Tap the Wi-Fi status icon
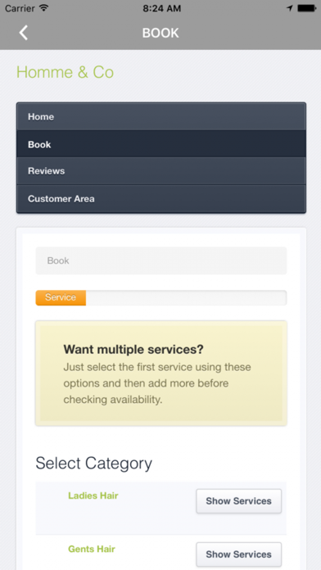321x570 pixels. tap(44, 8)
